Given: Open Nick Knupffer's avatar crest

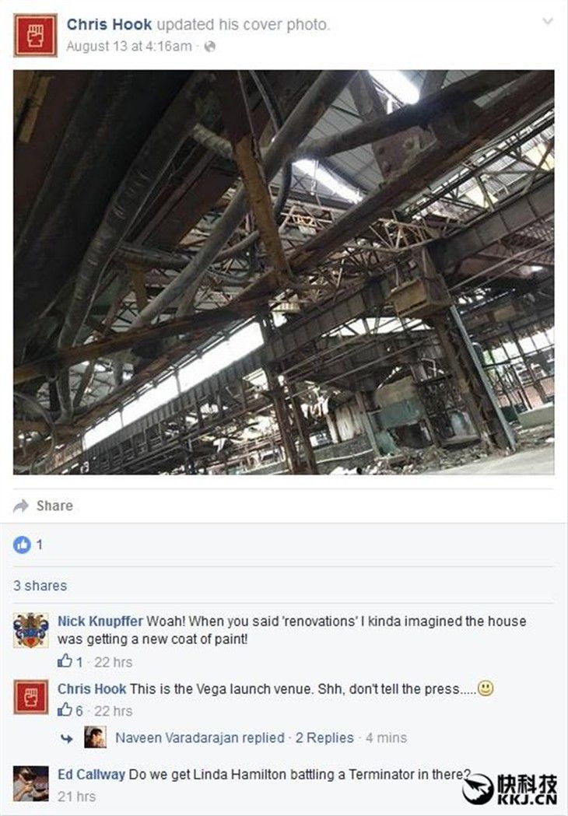Looking at the screenshot, I should pos(30,630).
